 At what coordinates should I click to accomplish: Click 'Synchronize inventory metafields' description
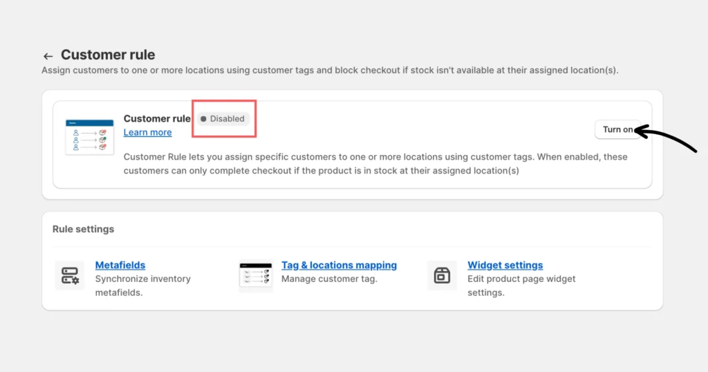coord(142,286)
